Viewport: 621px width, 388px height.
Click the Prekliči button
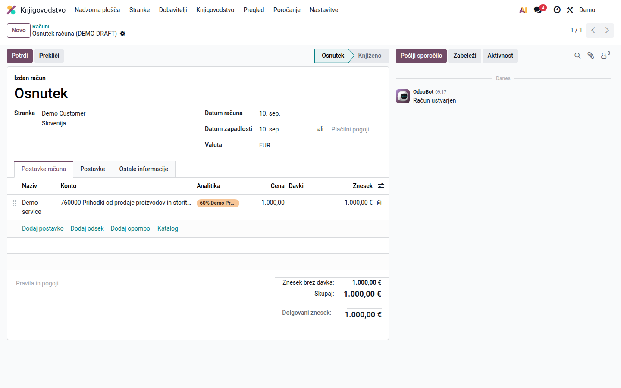pyautogui.click(x=49, y=56)
